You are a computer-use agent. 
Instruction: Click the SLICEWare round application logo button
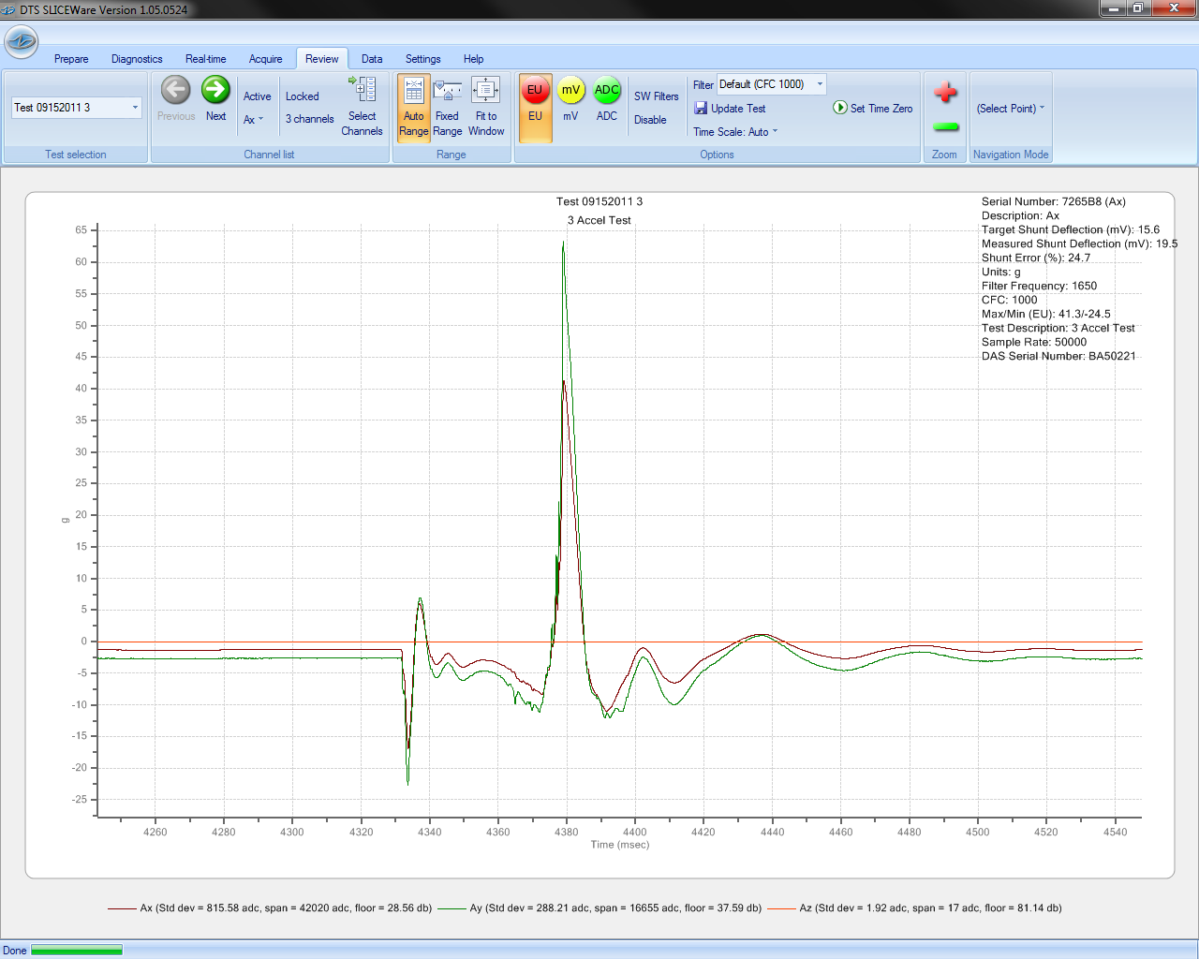coord(21,41)
